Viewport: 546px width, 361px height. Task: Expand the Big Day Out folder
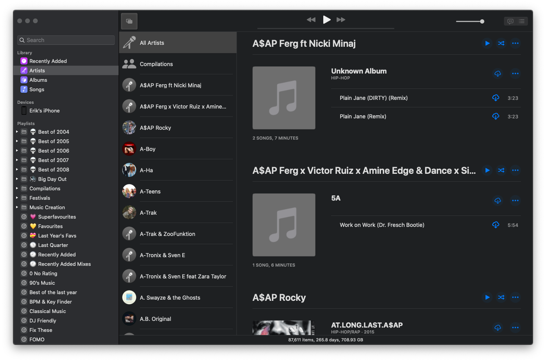tap(17, 179)
